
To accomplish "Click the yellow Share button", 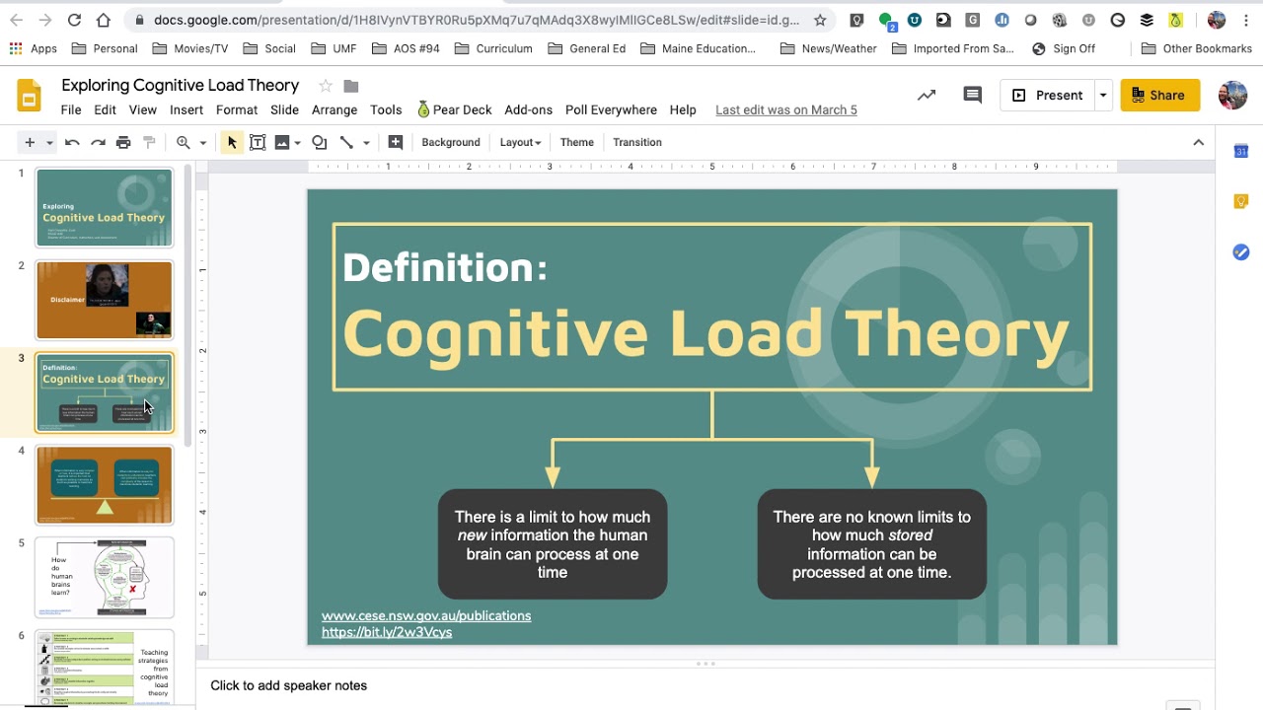I will [1159, 96].
